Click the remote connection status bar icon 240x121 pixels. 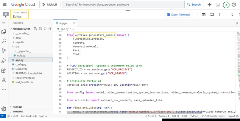point(3,116)
